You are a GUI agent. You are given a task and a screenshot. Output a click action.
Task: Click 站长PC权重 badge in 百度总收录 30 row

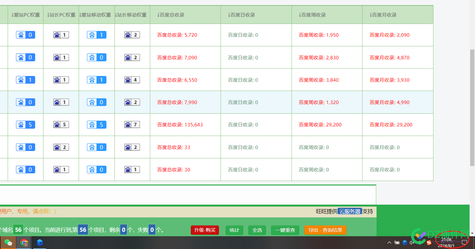[61, 170]
